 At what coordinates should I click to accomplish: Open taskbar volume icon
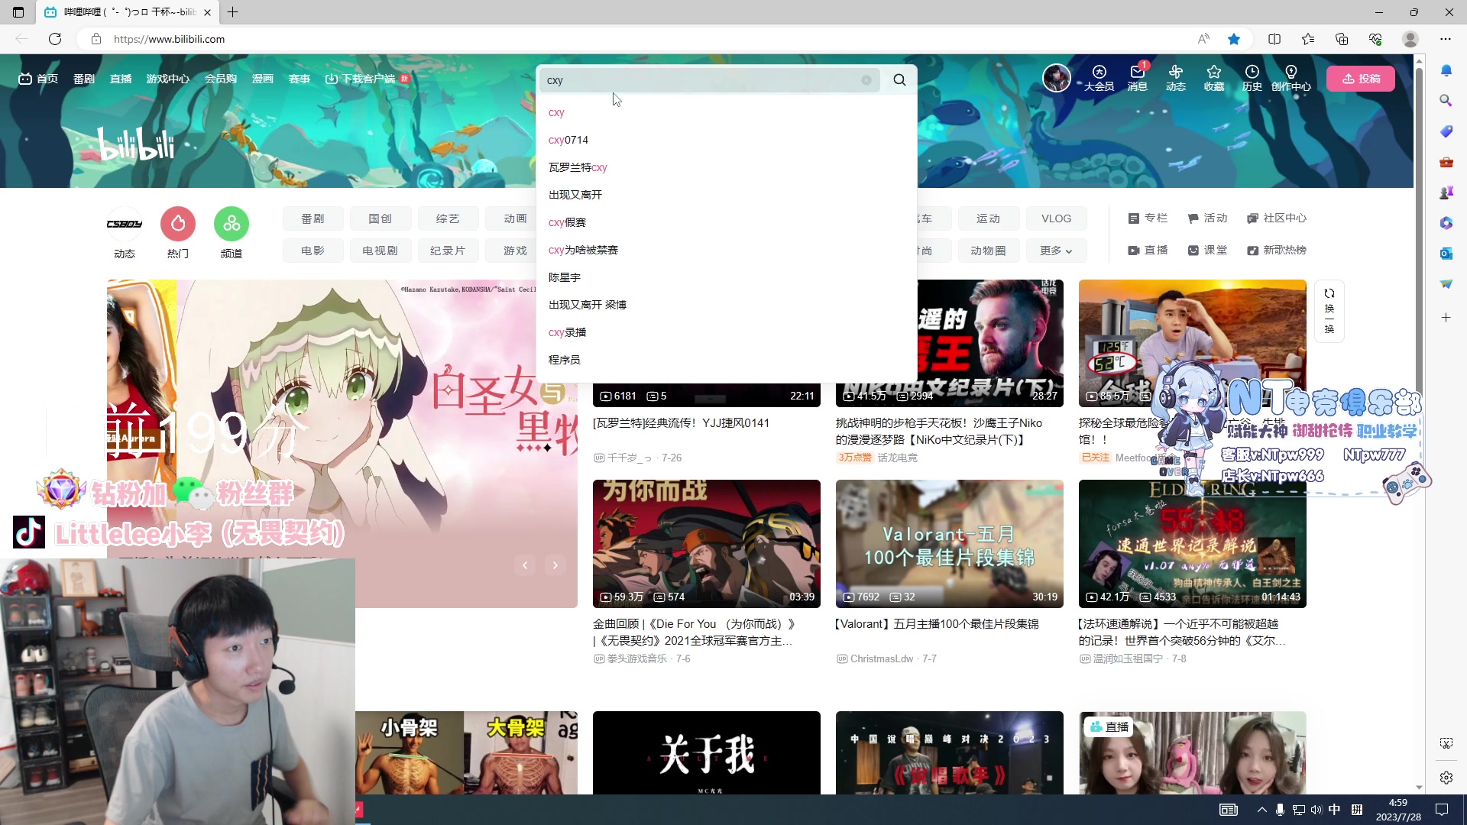click(x=1316, y=810)
